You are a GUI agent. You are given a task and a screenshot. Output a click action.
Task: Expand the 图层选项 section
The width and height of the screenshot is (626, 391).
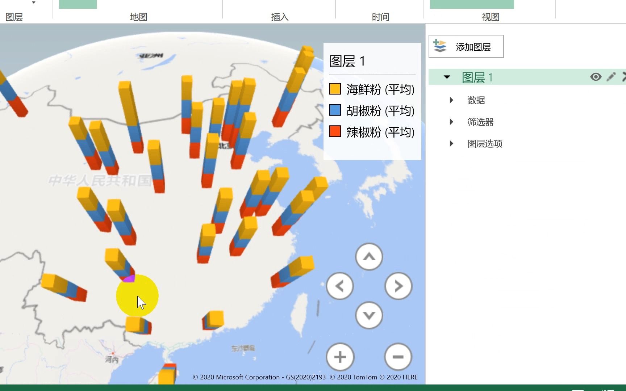tap(451, 144)
